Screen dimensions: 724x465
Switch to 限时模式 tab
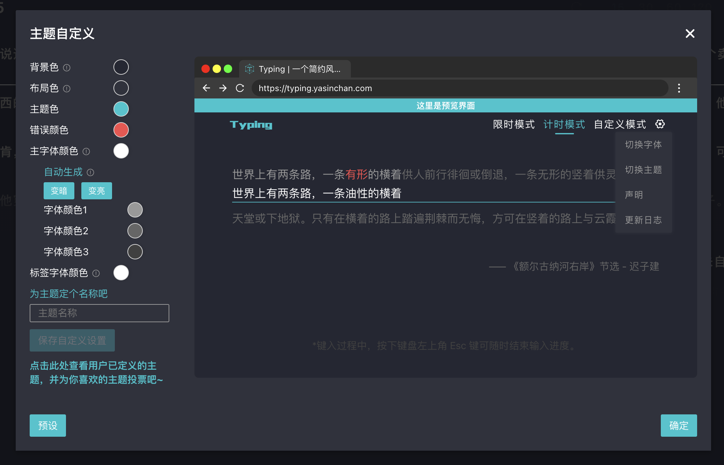pyautogui.click(x=514, y=124)
